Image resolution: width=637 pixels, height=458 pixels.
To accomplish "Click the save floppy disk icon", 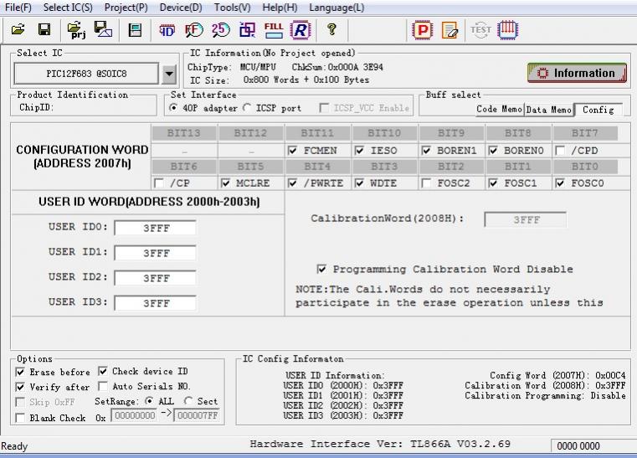I will [44, 30].
